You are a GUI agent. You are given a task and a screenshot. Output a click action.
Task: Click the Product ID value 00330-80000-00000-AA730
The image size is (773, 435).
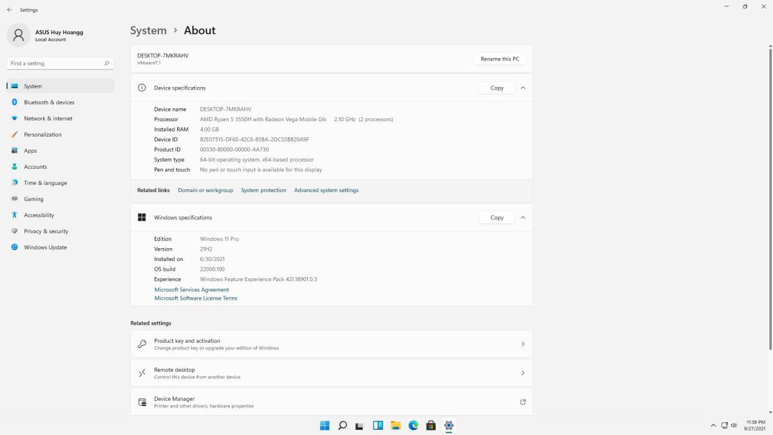[x=234, y=150]
